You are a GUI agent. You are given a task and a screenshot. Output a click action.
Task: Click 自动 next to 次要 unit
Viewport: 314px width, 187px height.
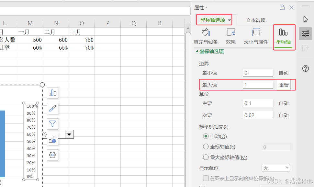click(x=284, y=115)
